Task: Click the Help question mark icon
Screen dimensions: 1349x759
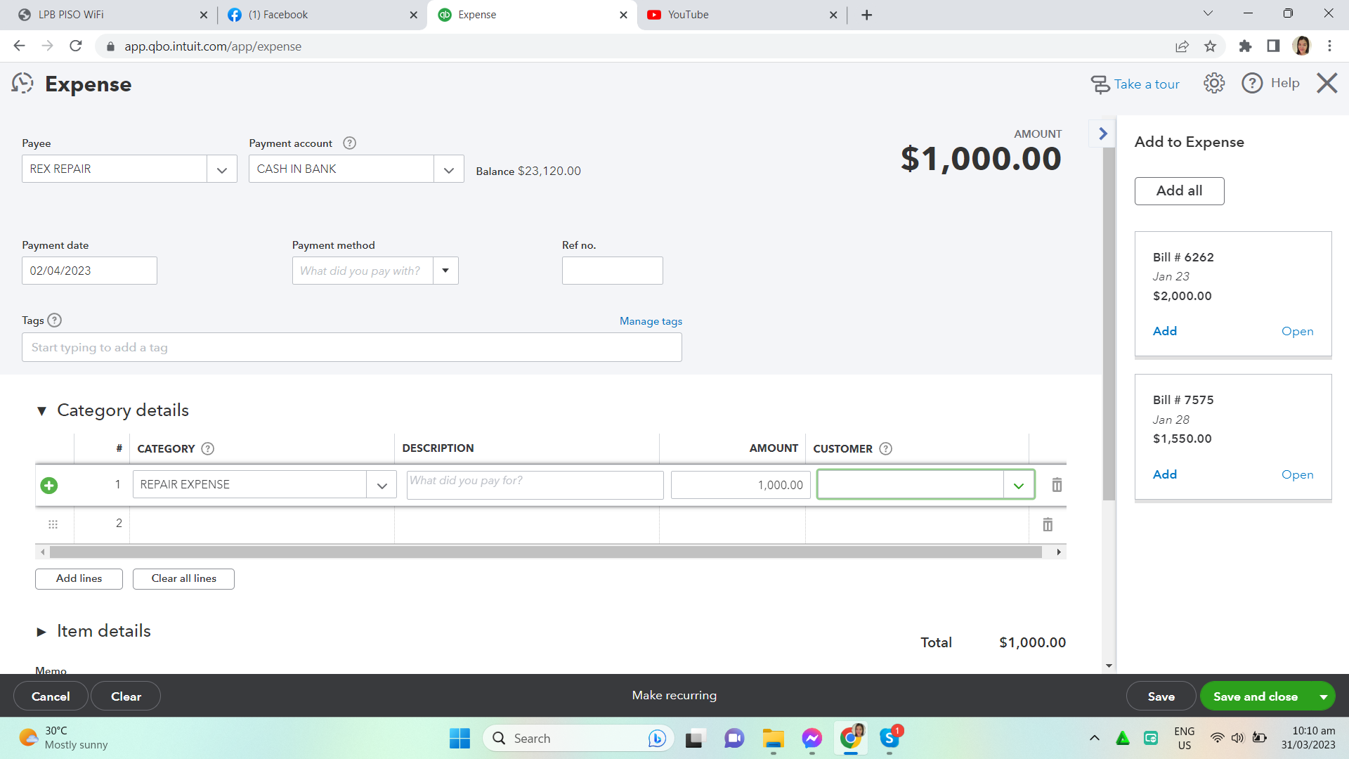Action: pos(1251,84)
